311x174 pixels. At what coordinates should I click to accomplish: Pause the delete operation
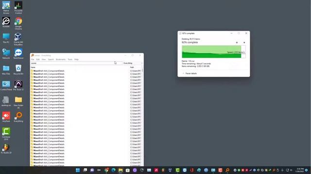(x=237, y=43)
